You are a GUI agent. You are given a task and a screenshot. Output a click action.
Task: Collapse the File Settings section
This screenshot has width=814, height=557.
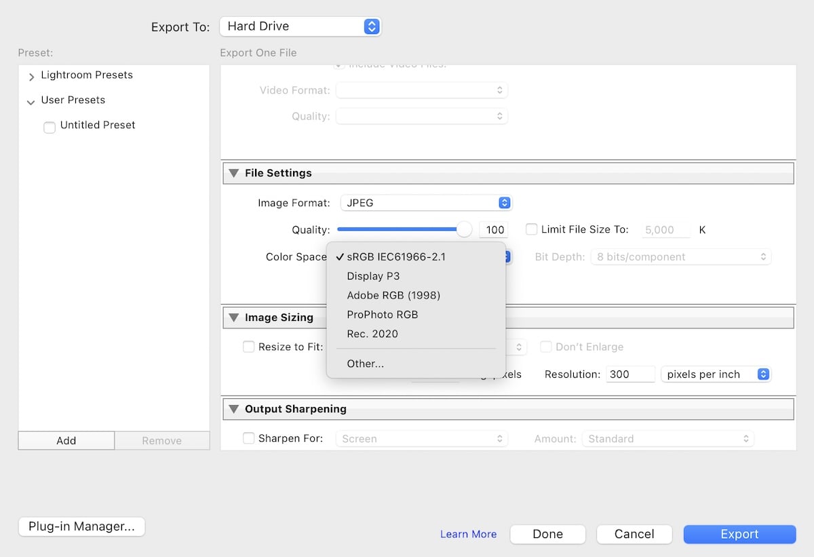tap(233, 173)
